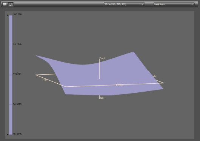This screenshot has height=141, width=200.
Task: Switch to the grid table view icon
Action: tap(5, 4)
